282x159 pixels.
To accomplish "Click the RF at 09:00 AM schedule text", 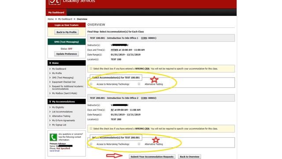I will [126, 110].
